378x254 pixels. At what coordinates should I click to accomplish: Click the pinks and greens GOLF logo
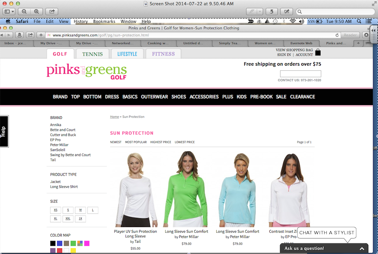[87, 72]
